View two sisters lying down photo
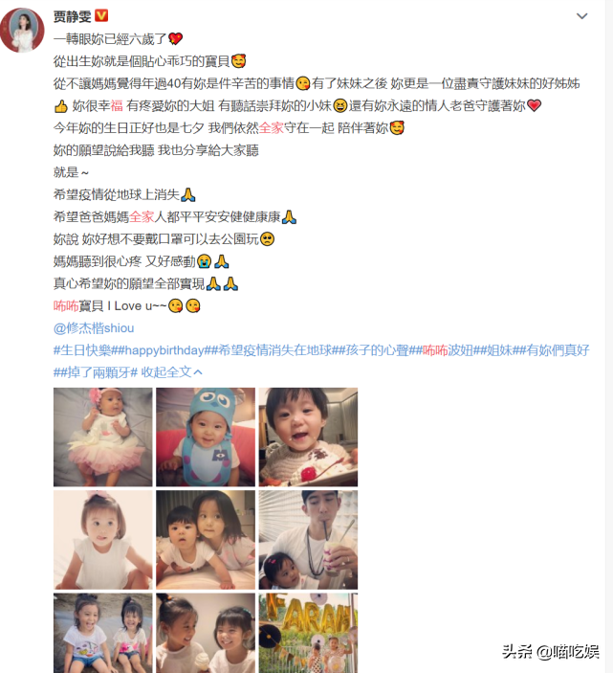 click(206, 540)
